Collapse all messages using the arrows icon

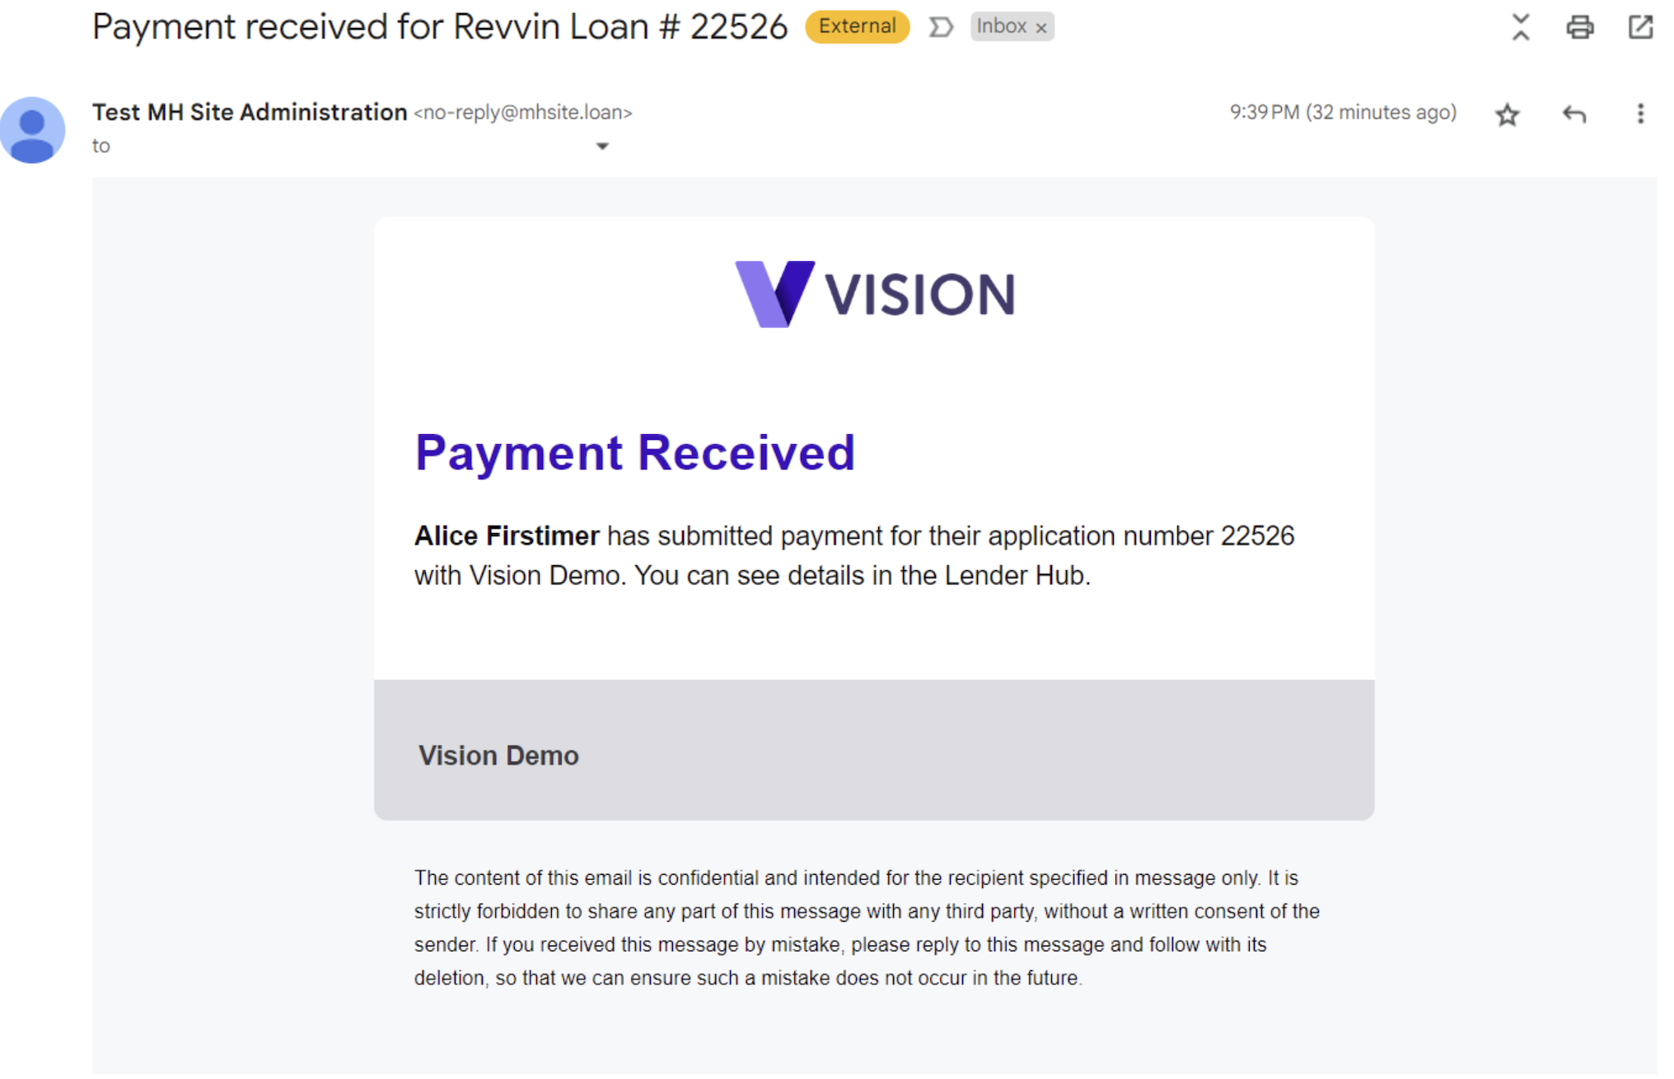1521,27
